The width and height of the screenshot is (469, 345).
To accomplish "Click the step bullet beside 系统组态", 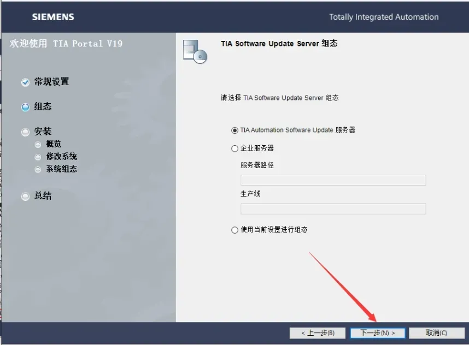I will (38, 169).
